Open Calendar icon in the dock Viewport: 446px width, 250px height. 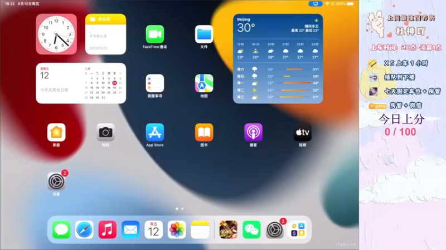[154, 229]
